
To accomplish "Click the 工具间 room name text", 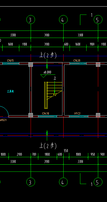I will pyautogui.click(x=10, y=92).
